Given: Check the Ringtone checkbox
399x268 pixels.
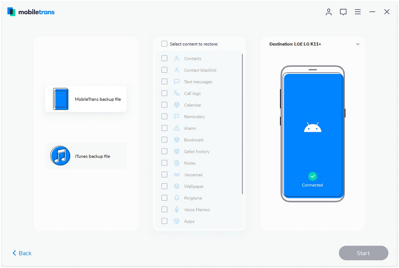Looking at the screenshot, I should [x=164, y=198].
